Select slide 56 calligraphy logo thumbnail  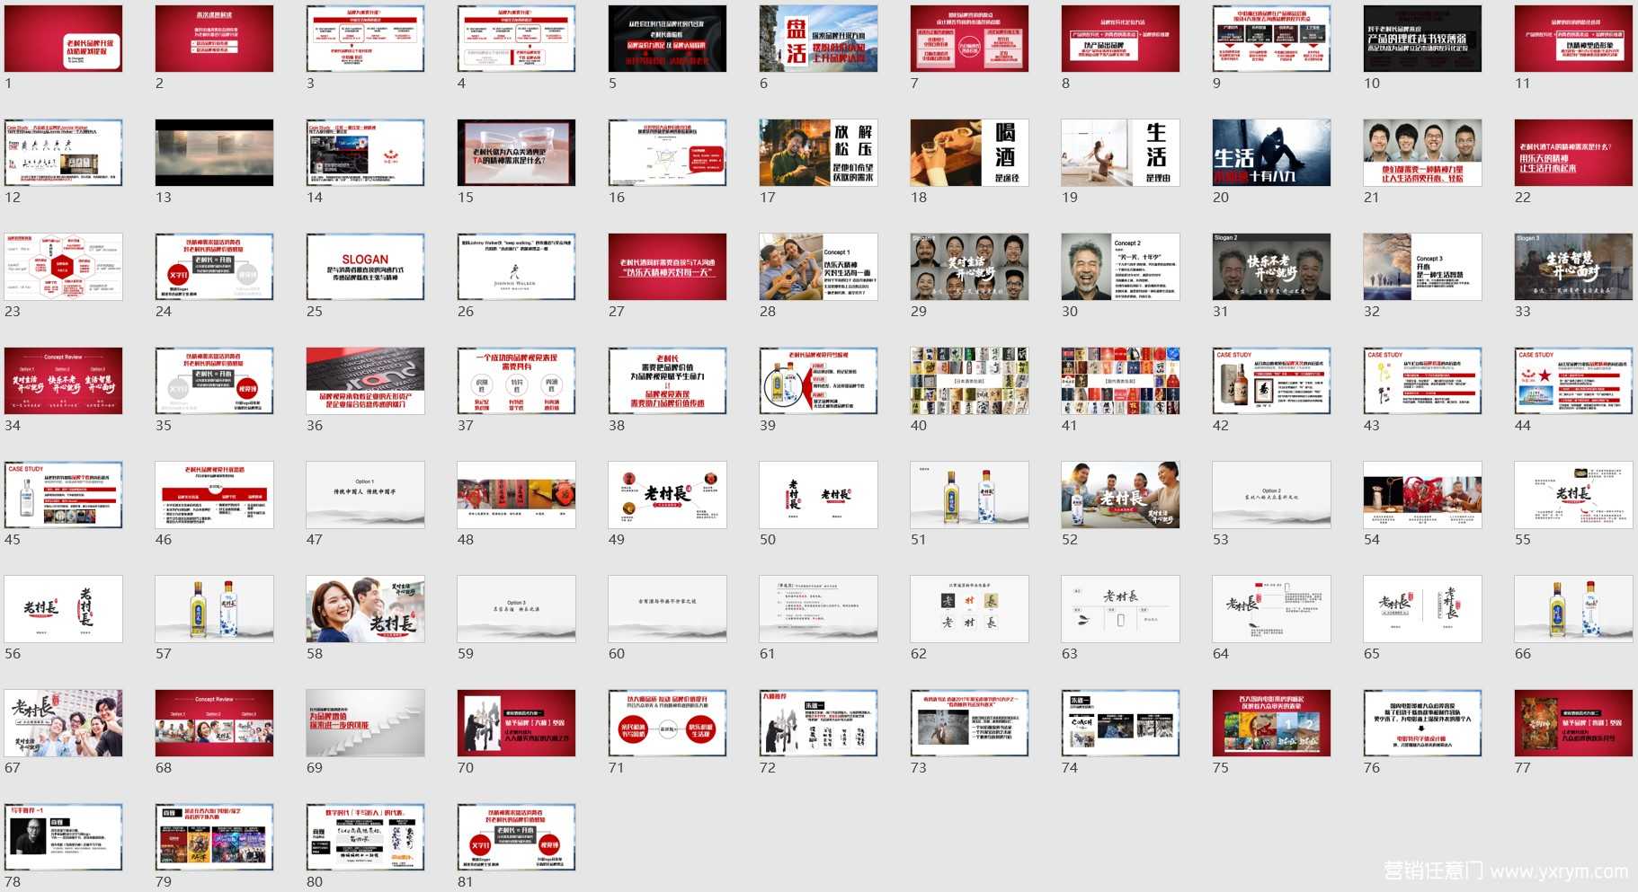[63, 609]
